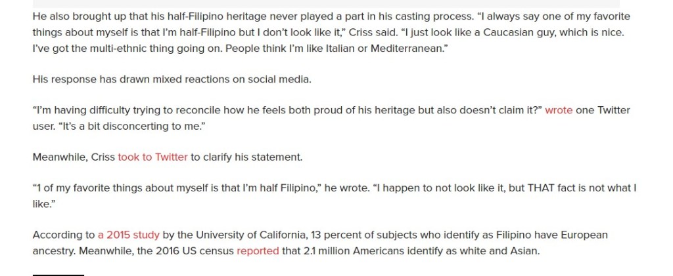Click the 'reported' census link
This screenshot has width=673, height=276.
tap(258, 250)
